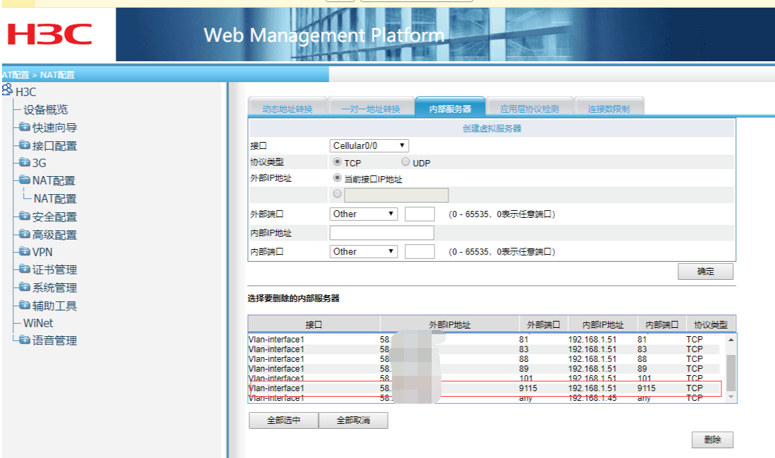Click the server list scrollbar thumb
The height and width of the screenshot is (458, 775).
point(731,372)
